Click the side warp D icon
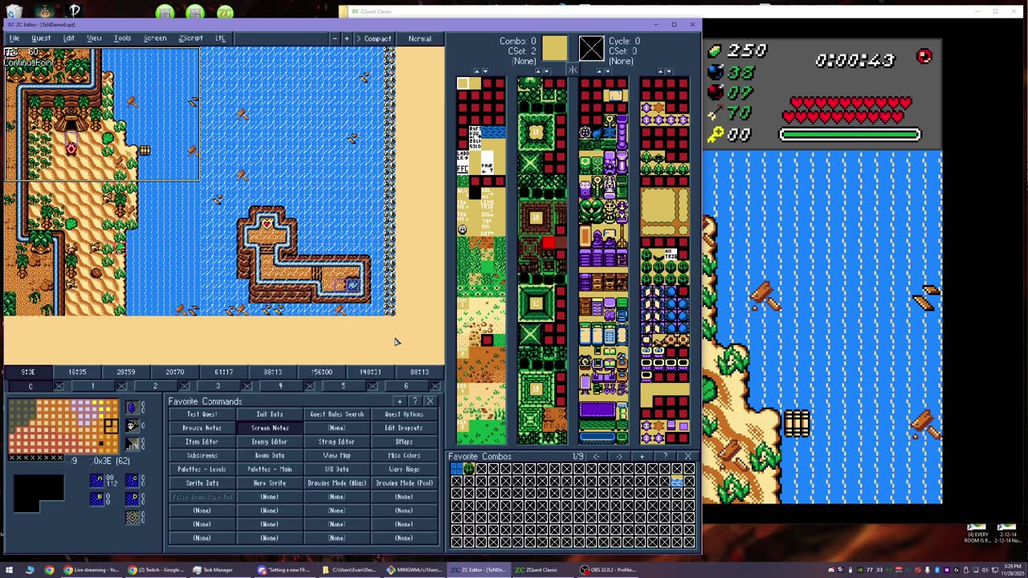This screenshot has width=1028, height=578. point(132,498)
